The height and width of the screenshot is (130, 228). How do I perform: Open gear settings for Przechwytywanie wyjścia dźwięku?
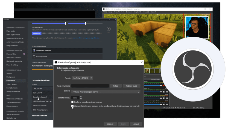167,104
